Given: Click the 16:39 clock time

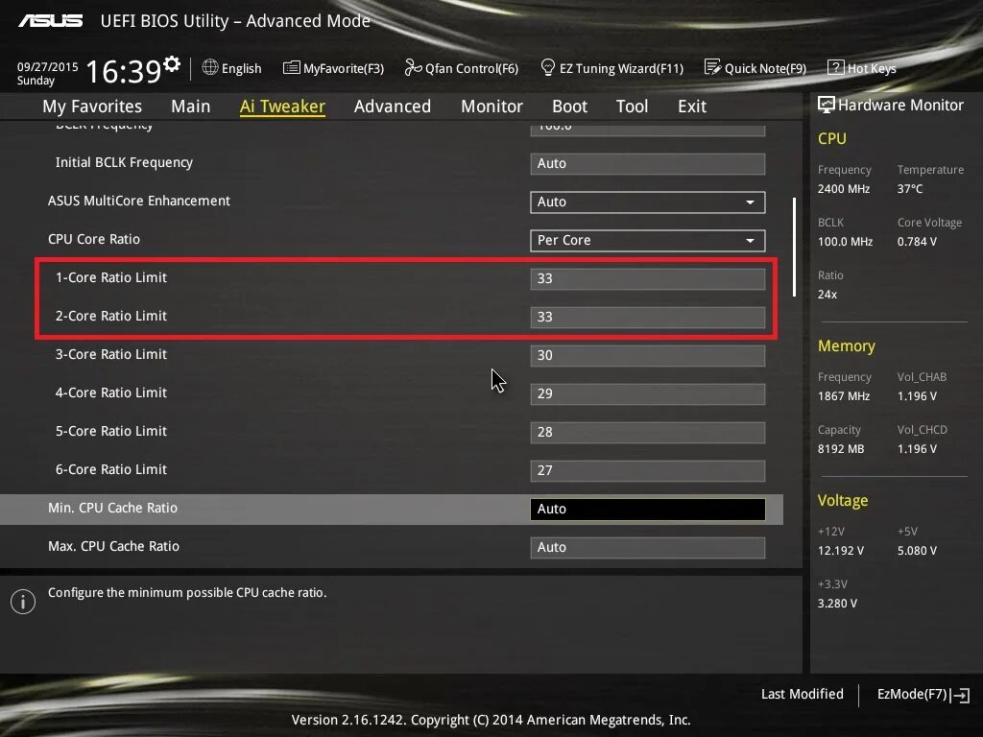Looking at the screenshot, I should pyautogui.click(x=124, y=71).
